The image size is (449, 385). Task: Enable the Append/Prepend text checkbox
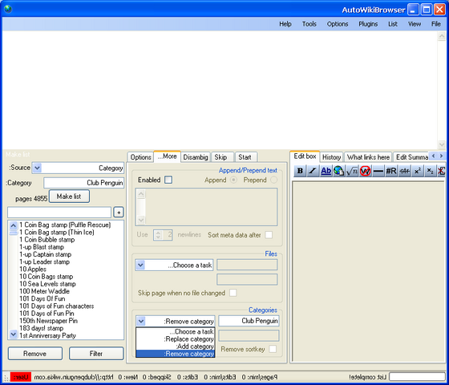(x=168, y=180)
